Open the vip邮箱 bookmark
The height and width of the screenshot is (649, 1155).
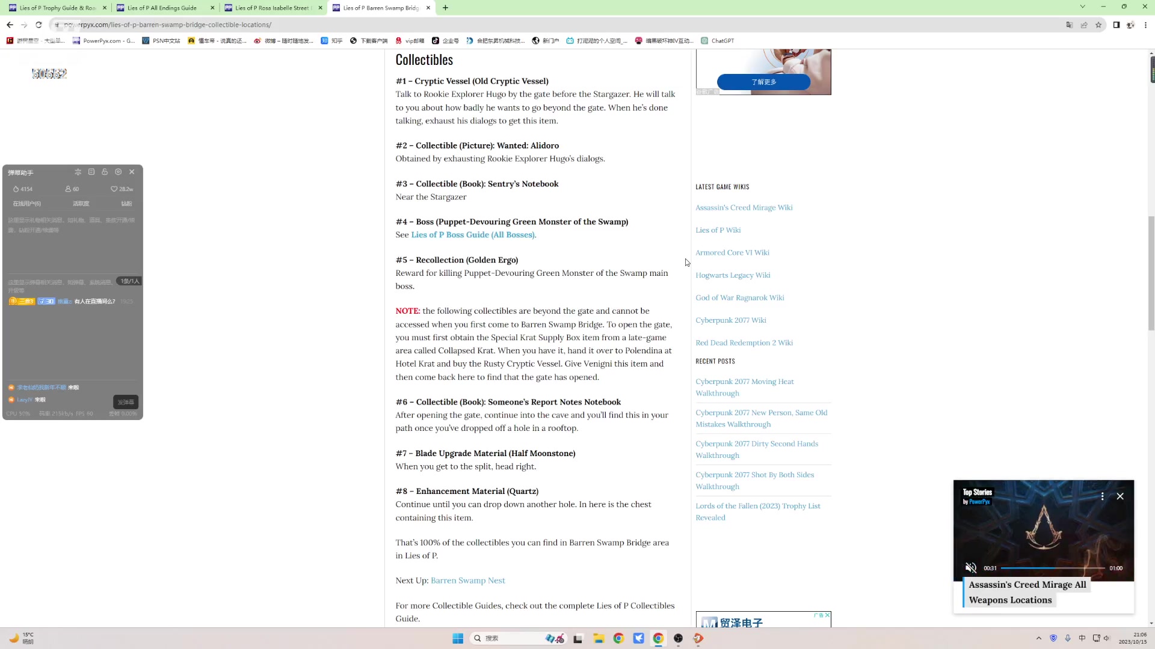(x=410, y=41)
